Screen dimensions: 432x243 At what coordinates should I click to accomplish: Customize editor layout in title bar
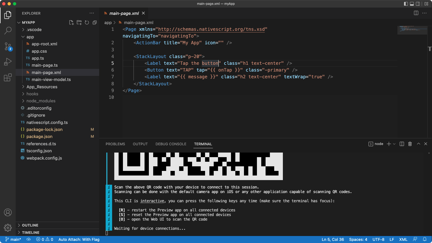[x=426, y=4]
